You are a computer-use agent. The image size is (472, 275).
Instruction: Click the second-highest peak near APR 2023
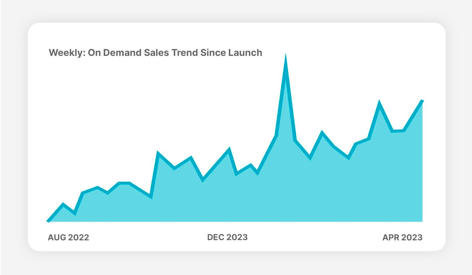click(x=379, y=101)
